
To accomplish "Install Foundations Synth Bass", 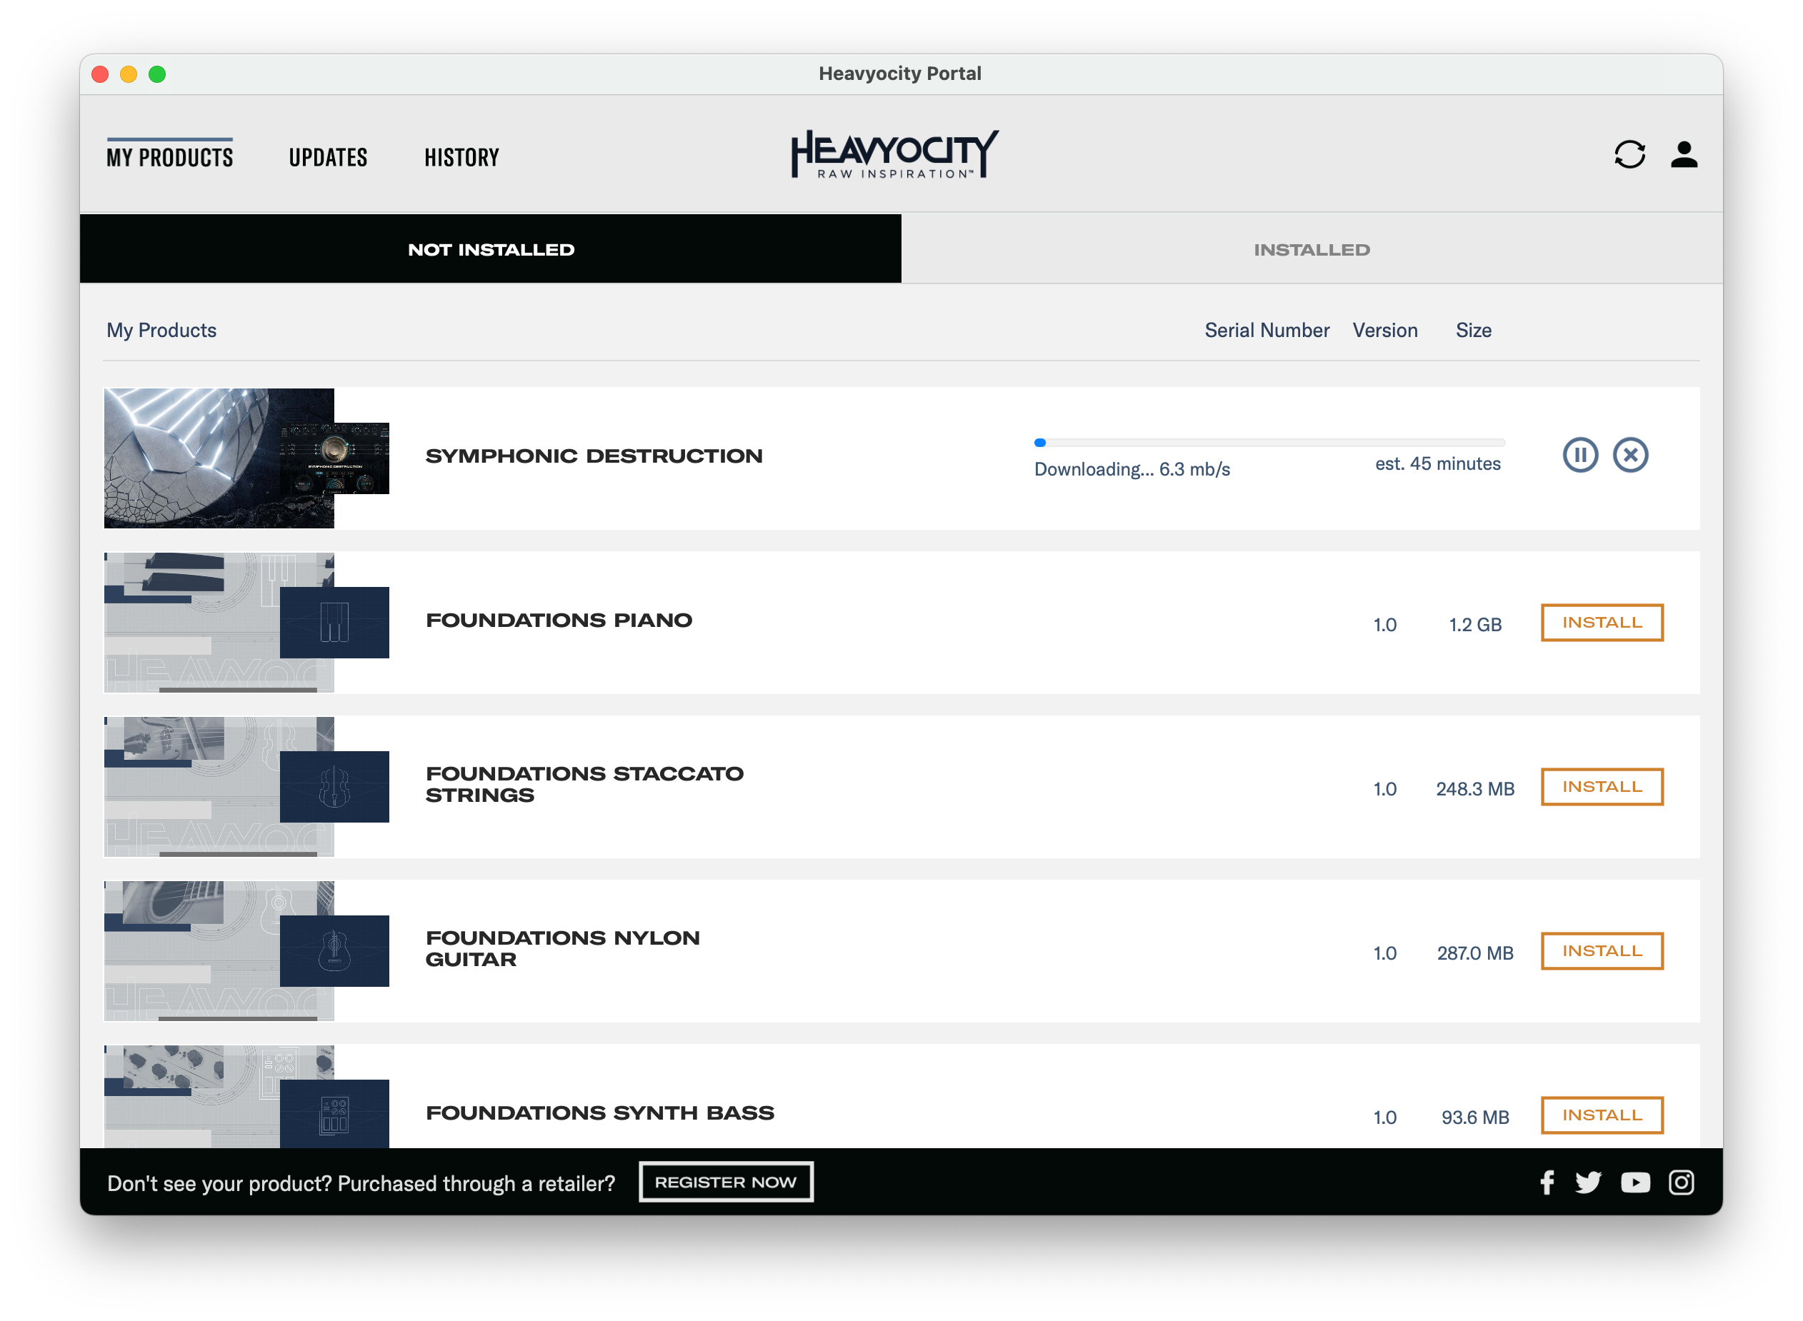I will click(x=1602, y=1115).
